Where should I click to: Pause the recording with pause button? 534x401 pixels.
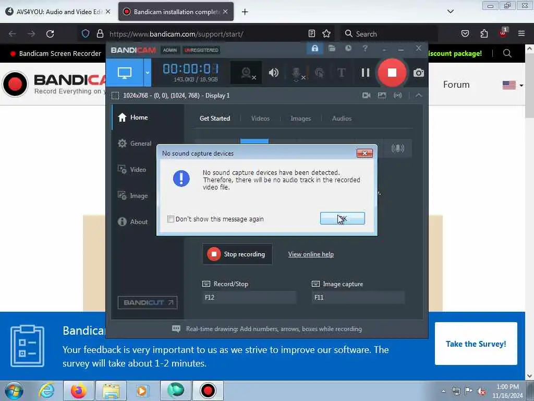[366, 73]
